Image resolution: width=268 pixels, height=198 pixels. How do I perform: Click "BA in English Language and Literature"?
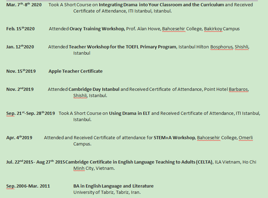pos(113,186)
